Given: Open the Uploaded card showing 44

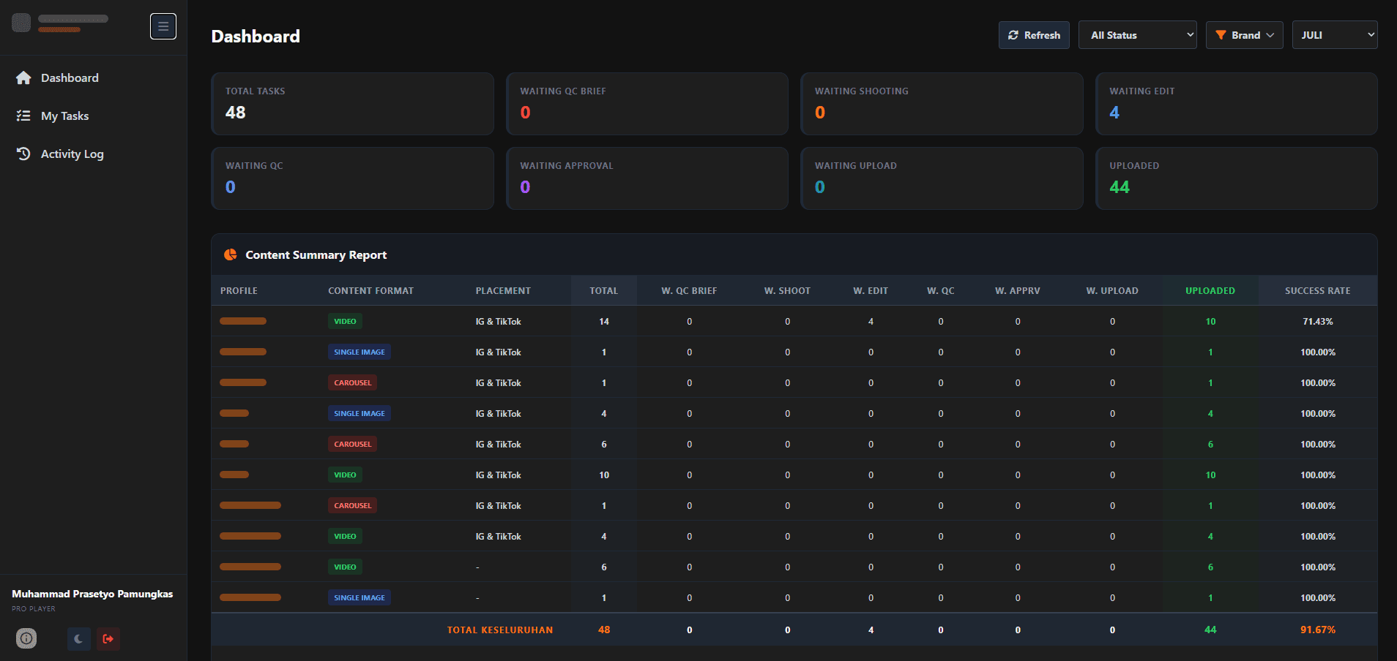Looking at the screenshot, I should point(1237,178).
